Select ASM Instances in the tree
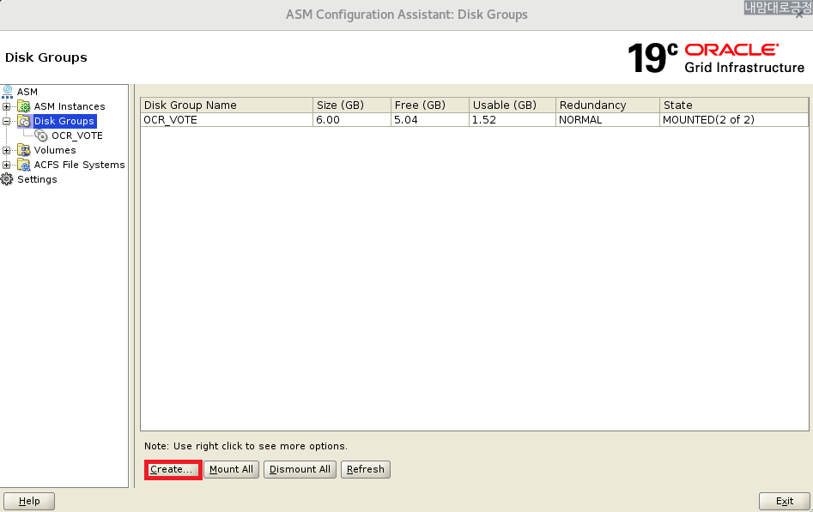The height and width of the screenshot is (512, 813). click(70, 106)
